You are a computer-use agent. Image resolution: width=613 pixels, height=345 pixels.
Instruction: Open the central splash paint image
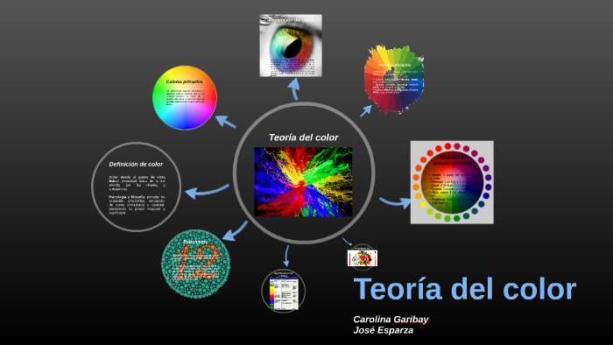pos(303,181)
